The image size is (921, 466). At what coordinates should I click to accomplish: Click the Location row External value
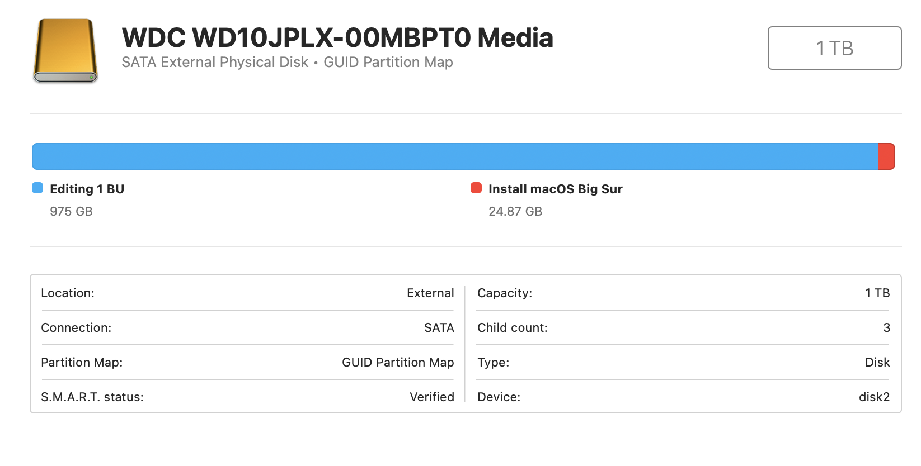(x=430, y=293)
